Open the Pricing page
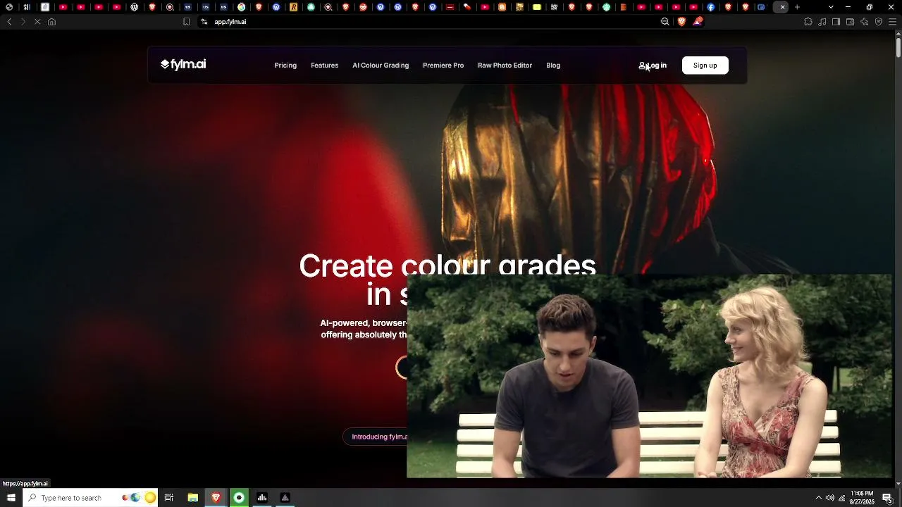Screen dimensions: 902x507 [285, 65]
